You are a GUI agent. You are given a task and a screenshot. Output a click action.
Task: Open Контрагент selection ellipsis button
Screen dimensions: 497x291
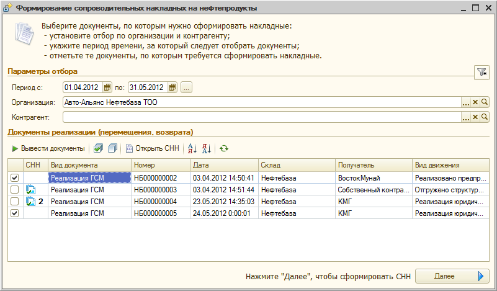(x=465, y=117)
